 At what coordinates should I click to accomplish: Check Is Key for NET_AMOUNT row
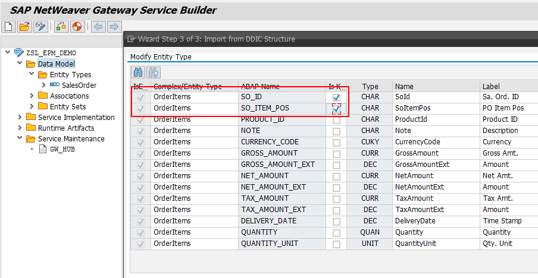click(x=337, y=176)
